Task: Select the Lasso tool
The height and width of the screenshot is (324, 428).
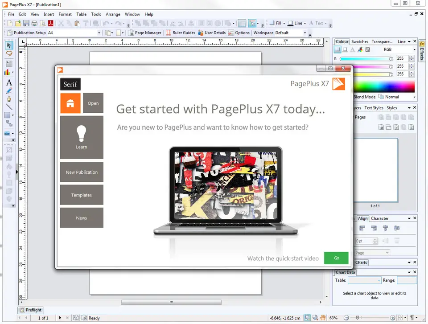Action: point(9,53)
